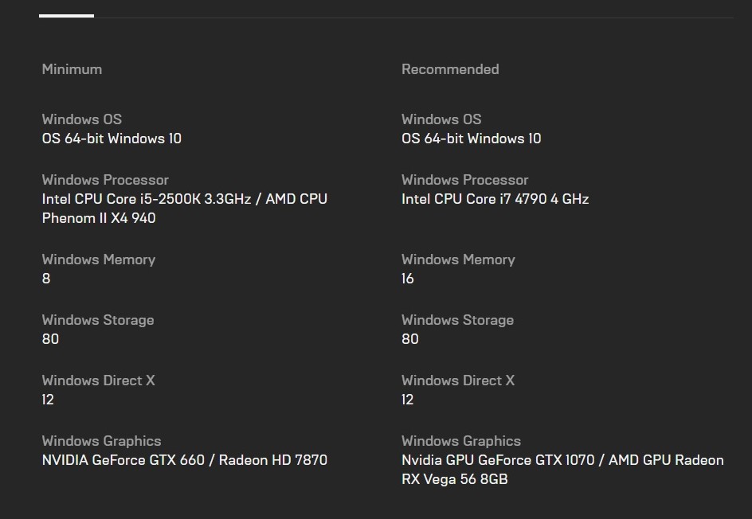The height and width of the screenshot is (519, 752).
Task: Select minimum OS 64-bit Windows 10 text
Action: pos(112,139)
